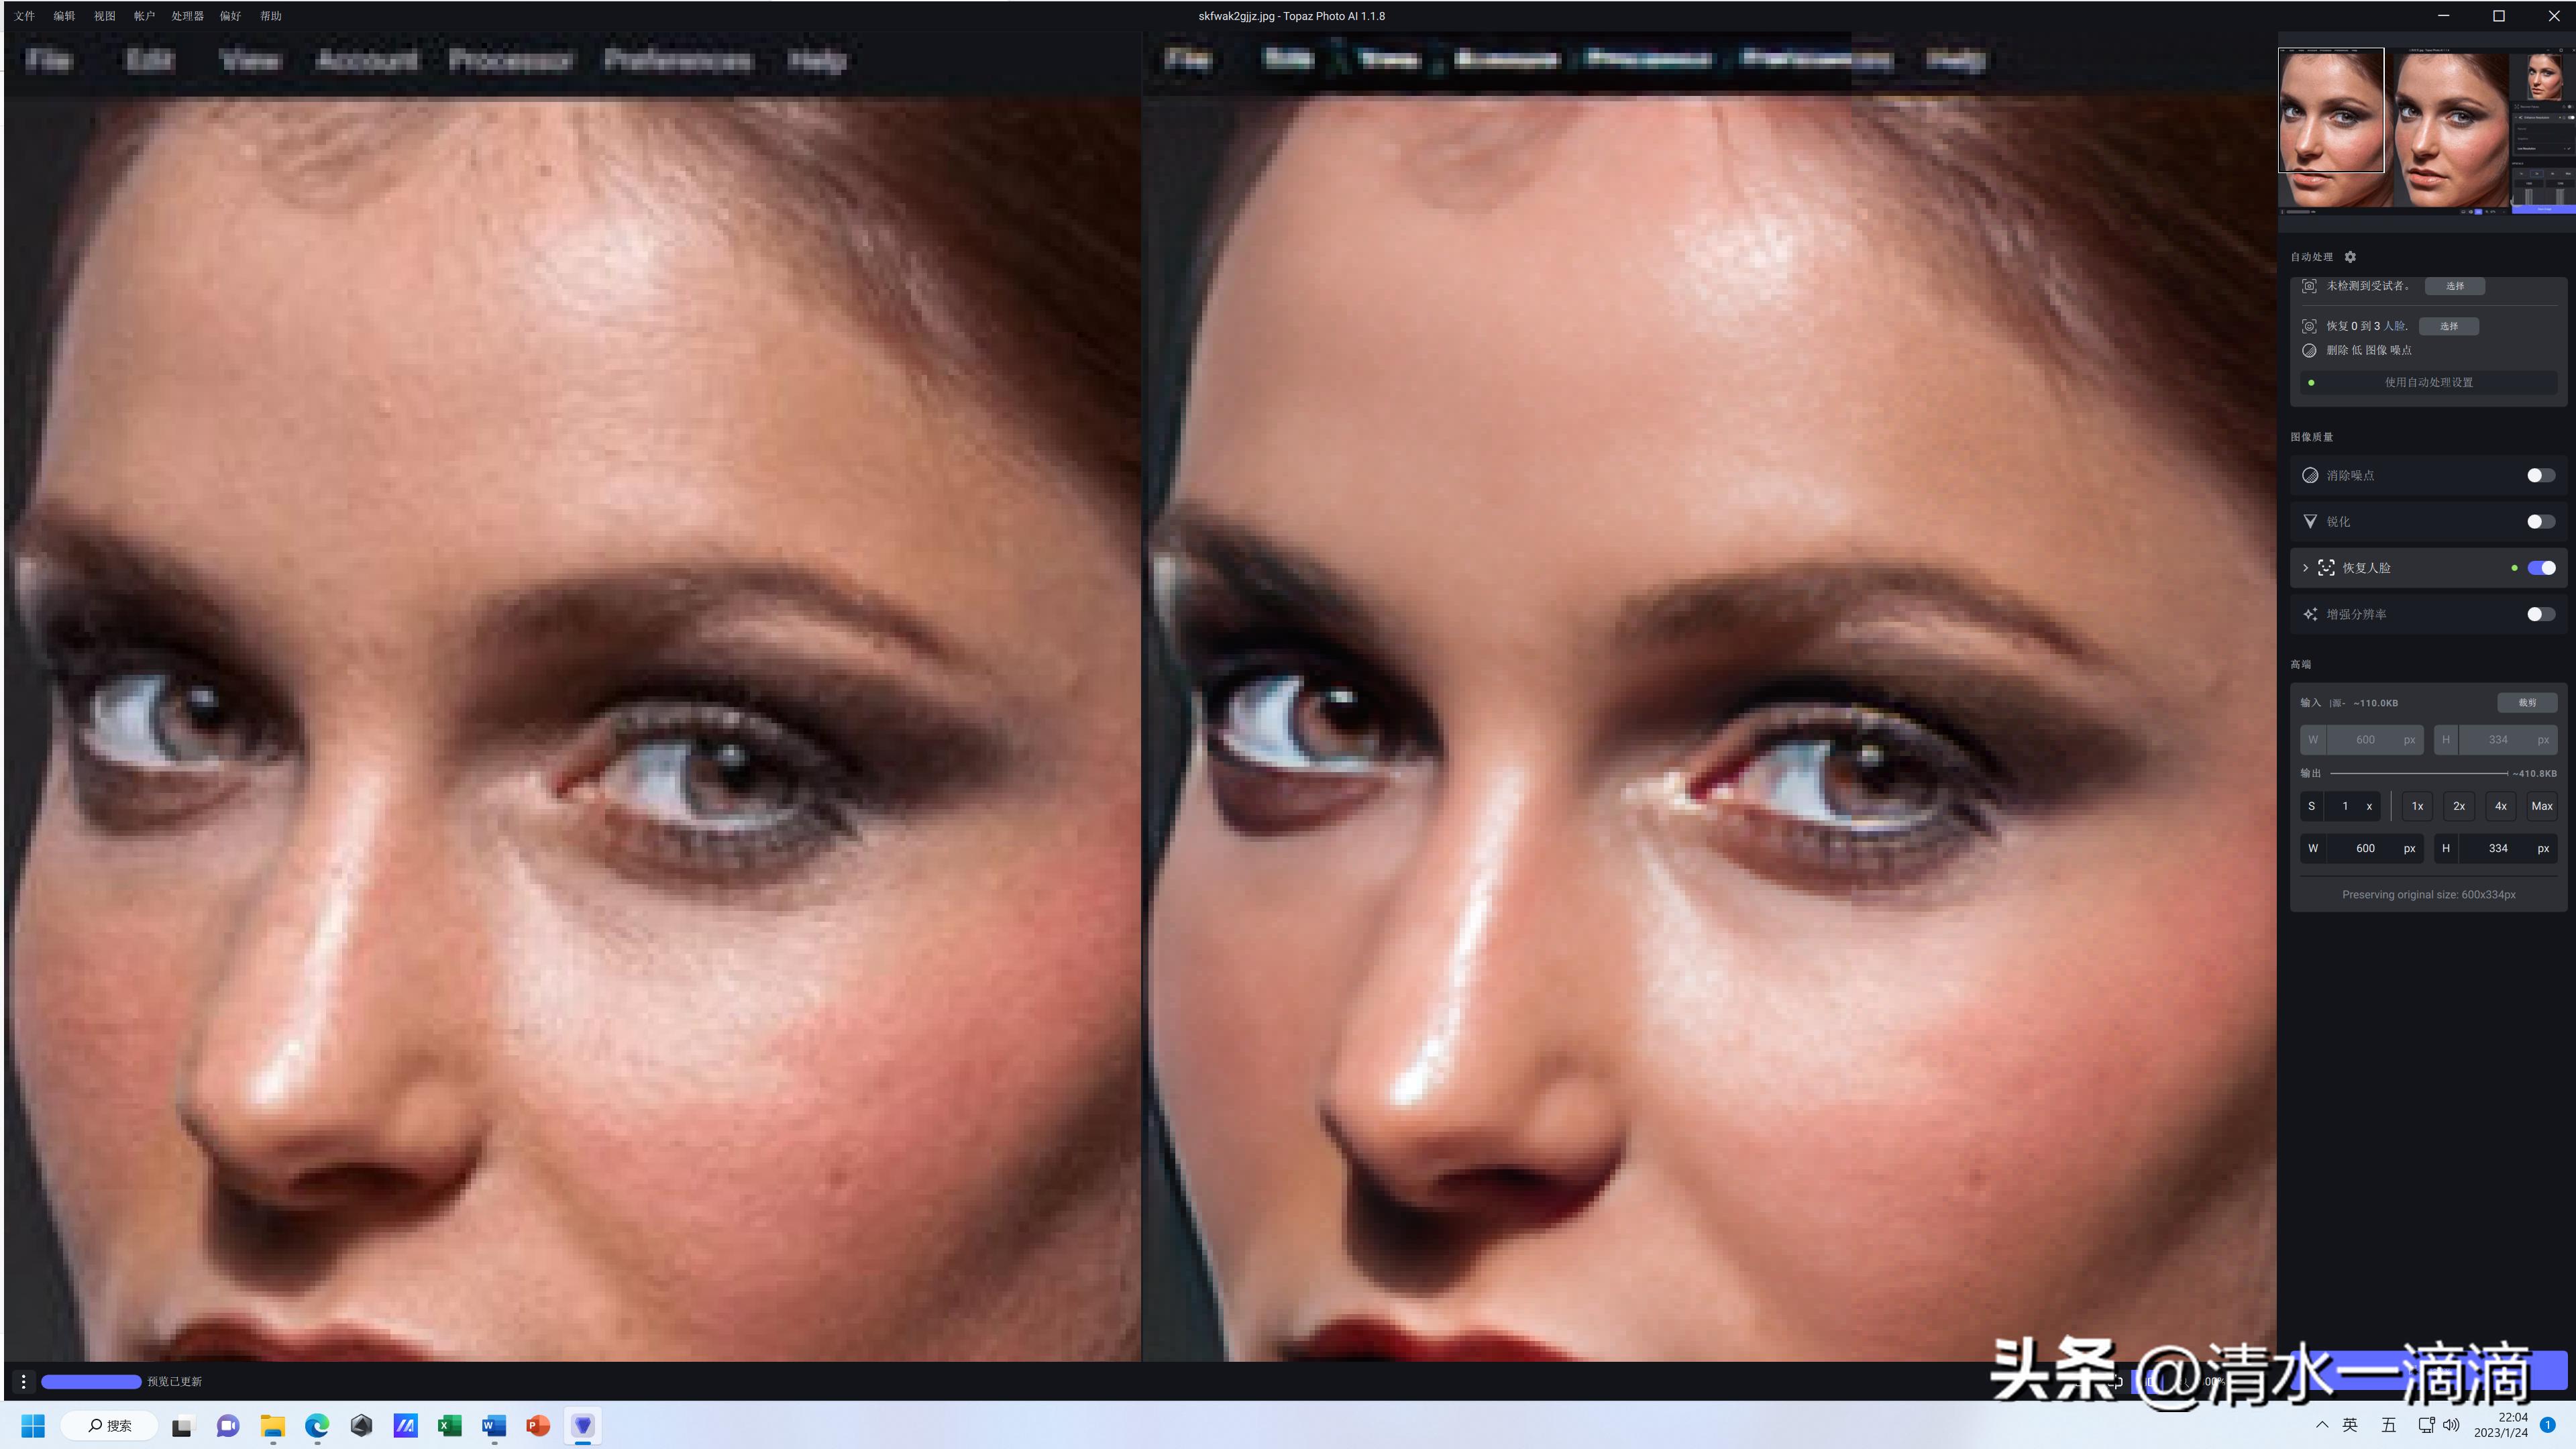Click the 锐化 sharpen triangle icon

coord(2310,522)
